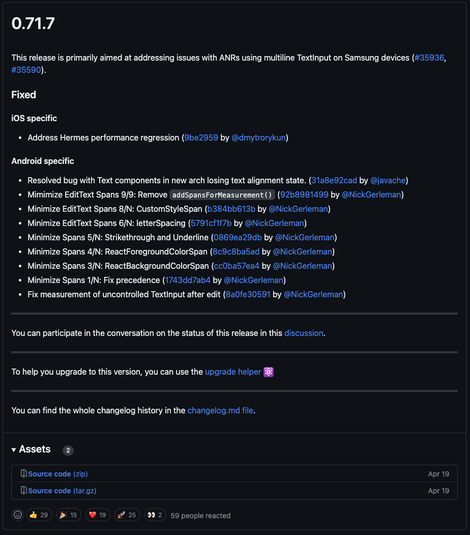Viewport: 470px width, 535px height.
Task: Open commit 9be2959
Action: pyautogui.click(x=201, y=137)
